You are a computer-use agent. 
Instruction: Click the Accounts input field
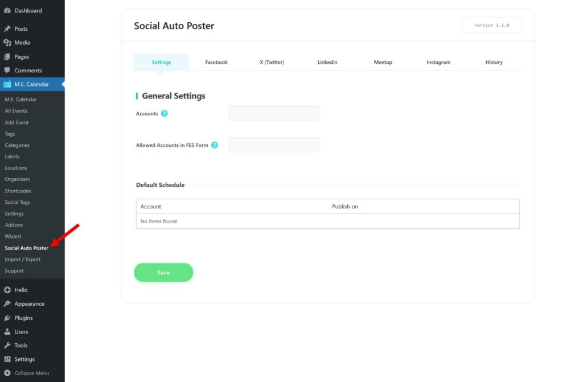[x=274, y=113]
